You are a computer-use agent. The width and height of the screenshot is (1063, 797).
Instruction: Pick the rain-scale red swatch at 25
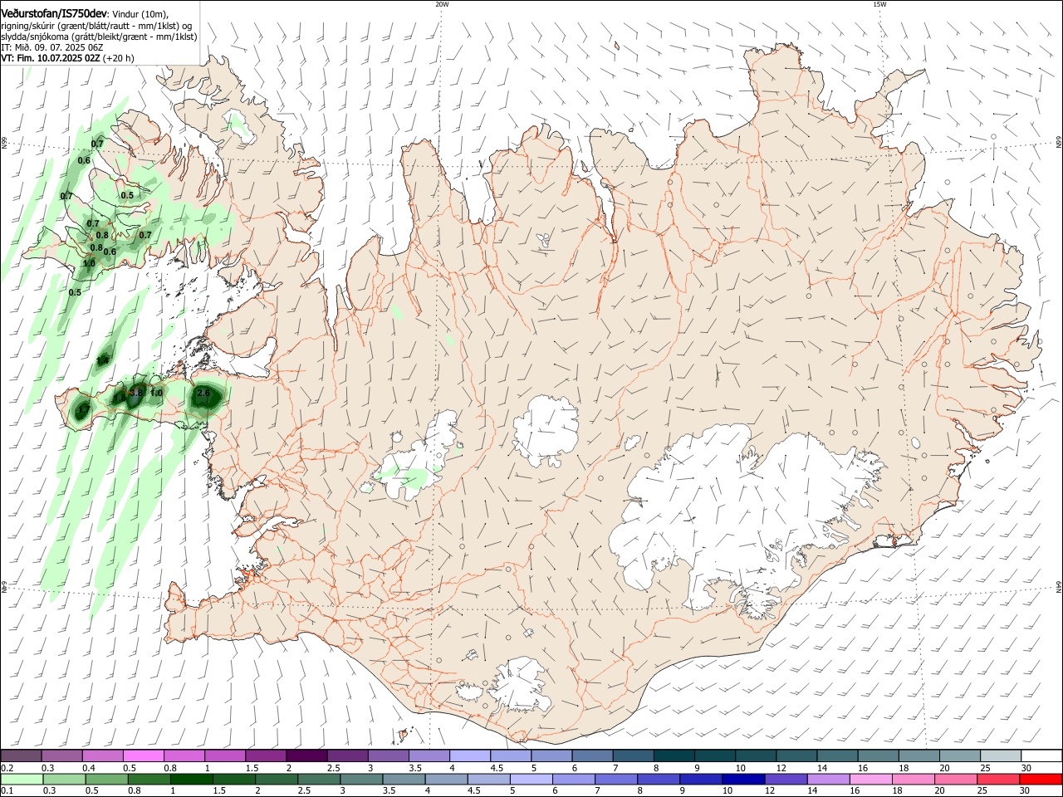tap(997, 779)
